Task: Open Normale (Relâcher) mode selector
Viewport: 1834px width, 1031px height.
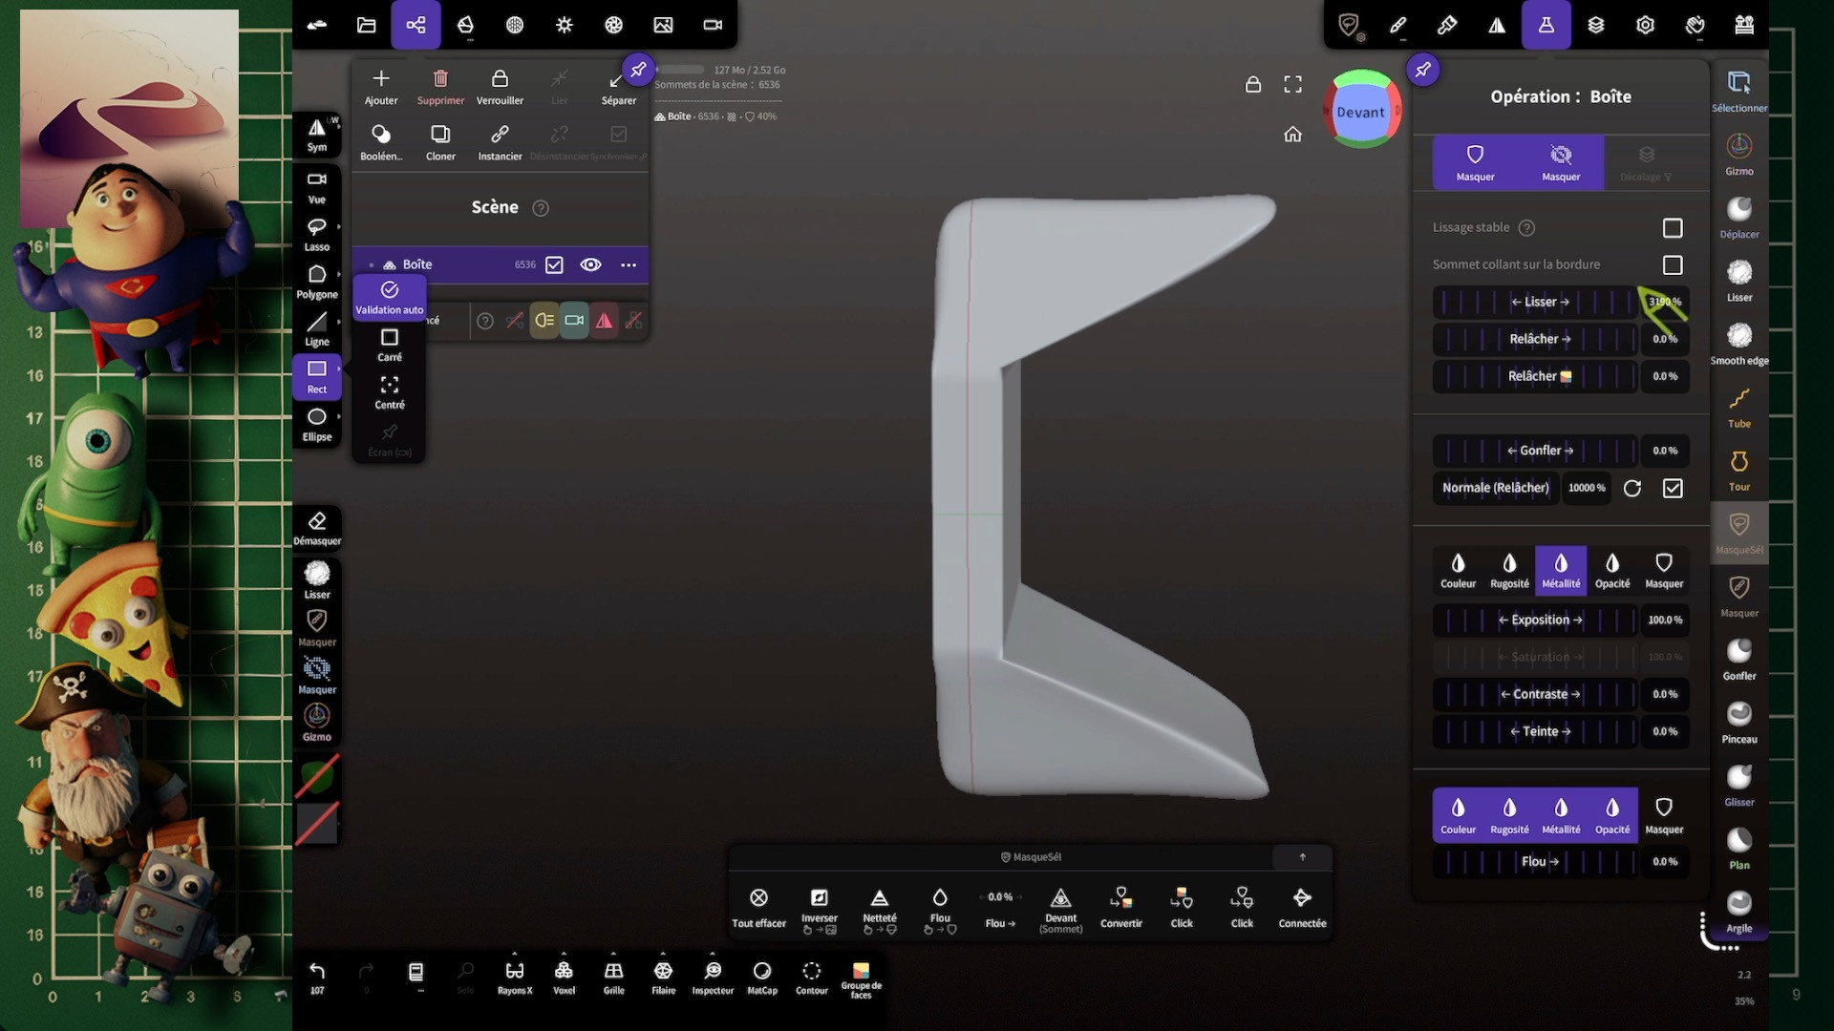Action: tap(1495, 488)
